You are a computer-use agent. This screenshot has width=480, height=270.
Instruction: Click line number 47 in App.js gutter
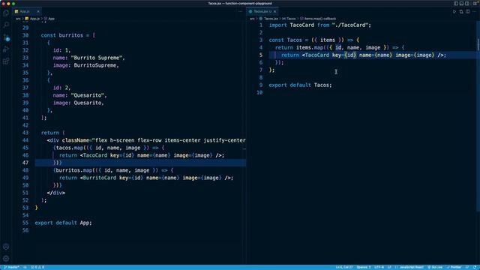click(25, 163)
